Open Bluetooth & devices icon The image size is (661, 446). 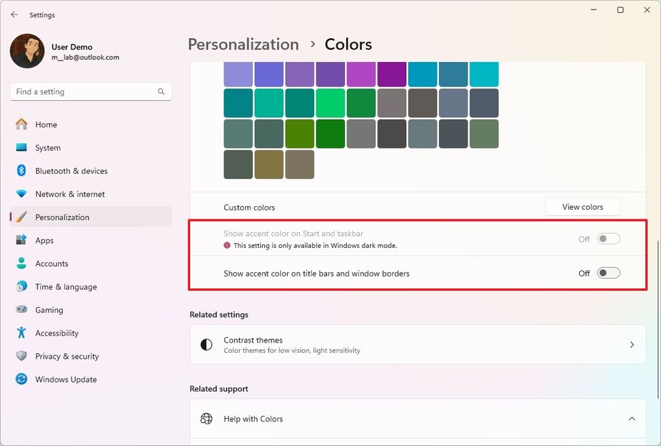22,171
